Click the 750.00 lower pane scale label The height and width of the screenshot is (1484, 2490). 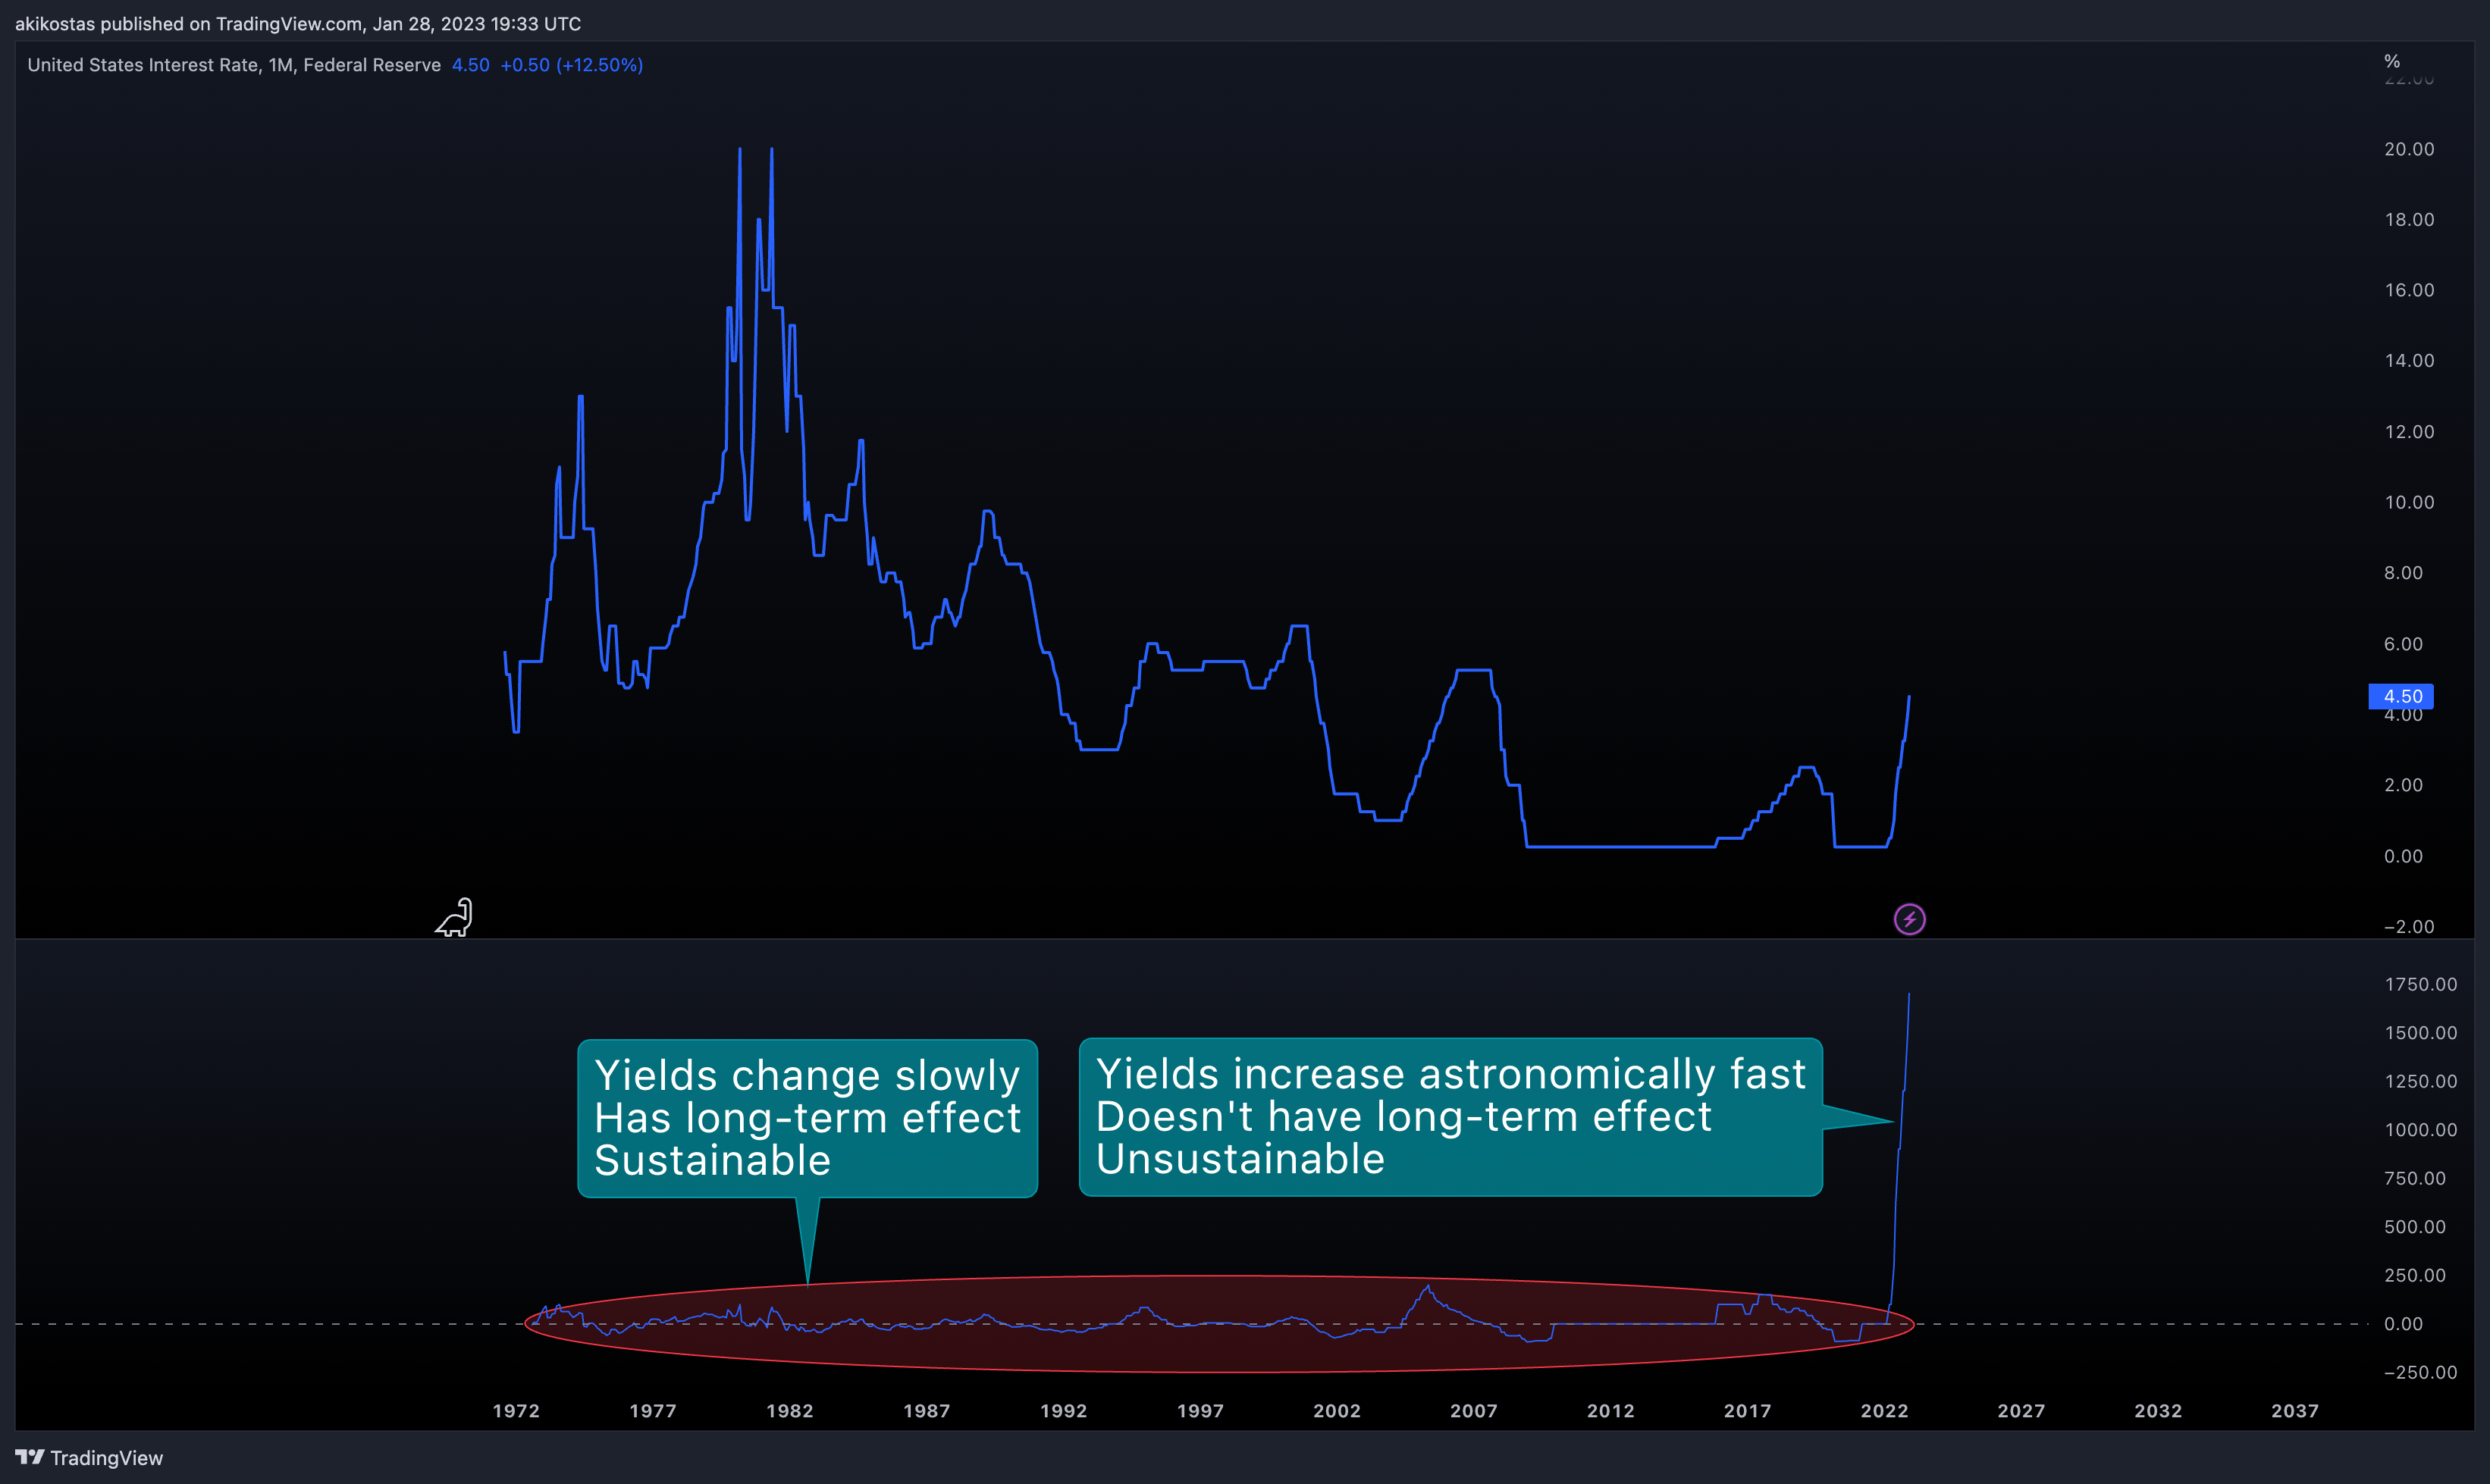(x=2415, y=1179)
